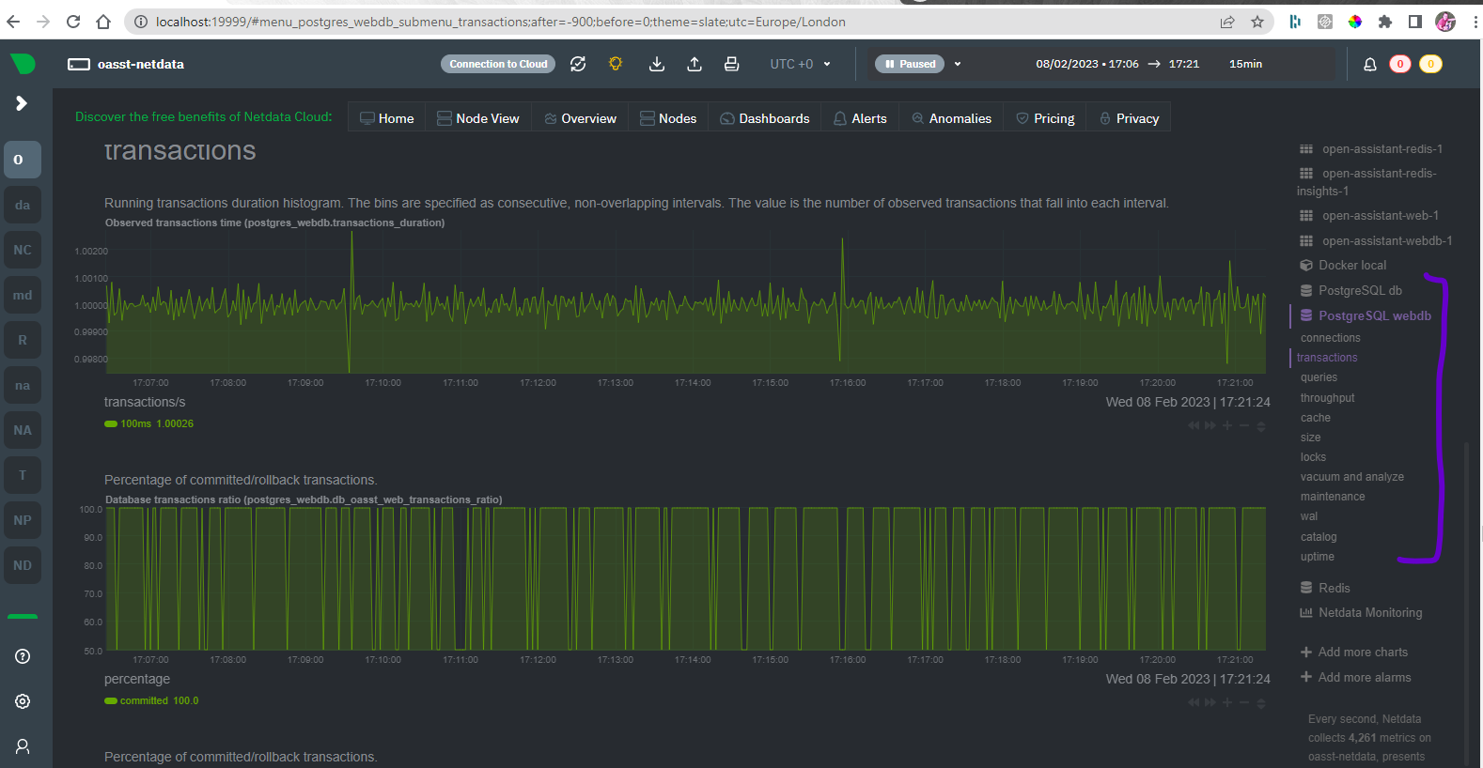Select the 'da' space in the sidebar
The height and width of the screenshot is (768, 1483).
point(23,205)
